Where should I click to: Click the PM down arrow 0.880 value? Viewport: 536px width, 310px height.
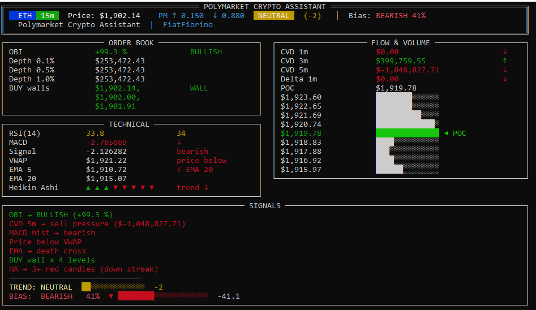click(228, 16)
